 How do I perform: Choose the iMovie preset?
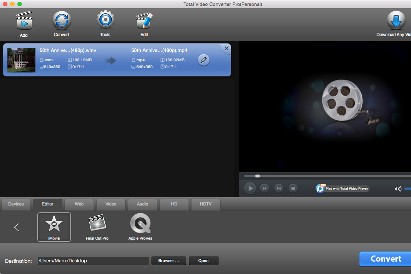point(54,227)
